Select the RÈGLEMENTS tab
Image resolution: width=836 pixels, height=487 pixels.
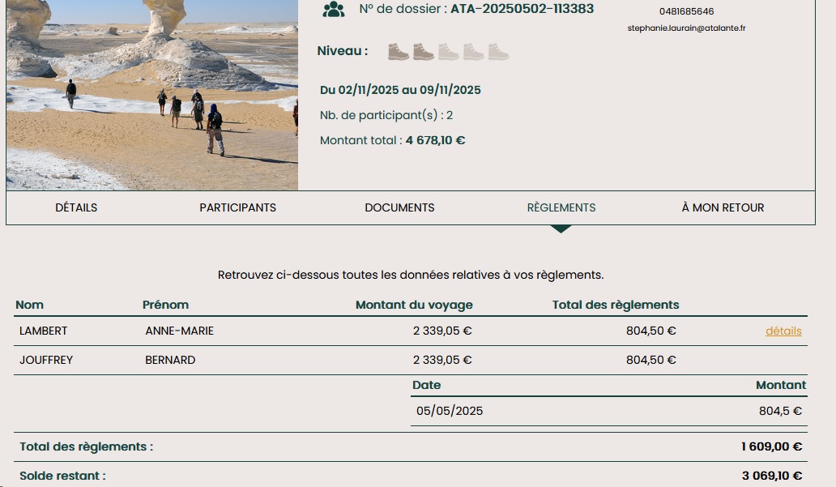click(561, 207)
